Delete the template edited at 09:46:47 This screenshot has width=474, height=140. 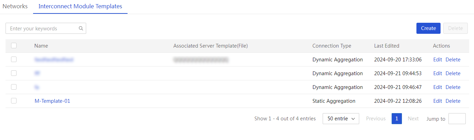(x=453, y=87)
